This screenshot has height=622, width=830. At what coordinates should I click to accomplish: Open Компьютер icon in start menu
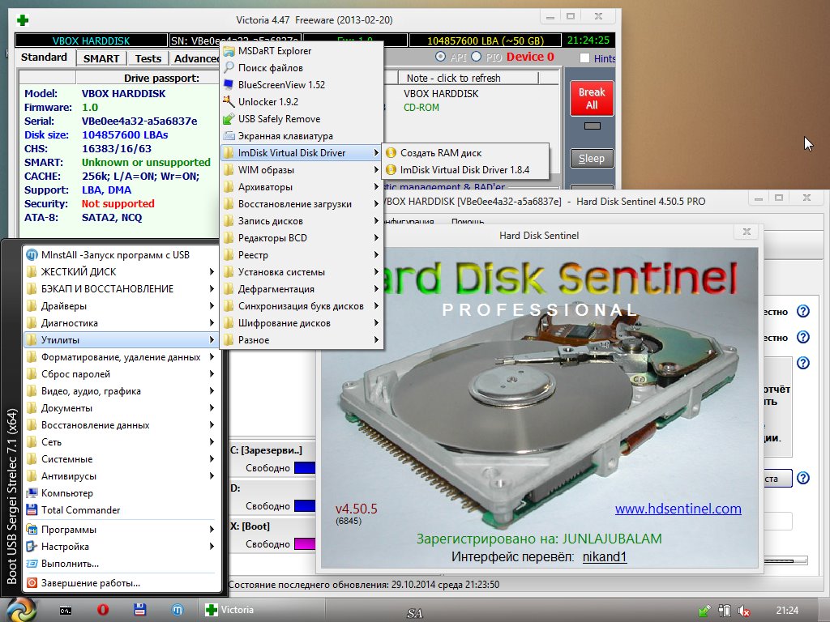coord(32,493)
